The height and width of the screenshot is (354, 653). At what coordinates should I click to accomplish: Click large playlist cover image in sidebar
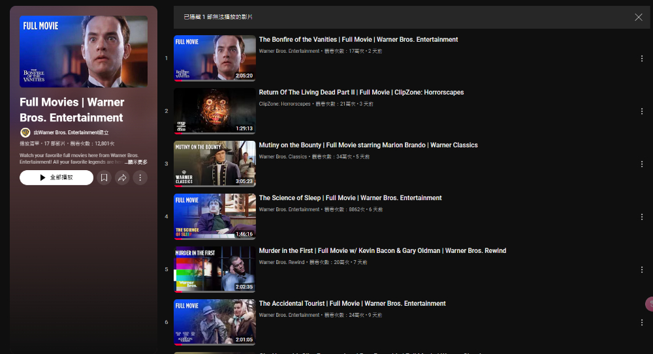coord(84,51)
